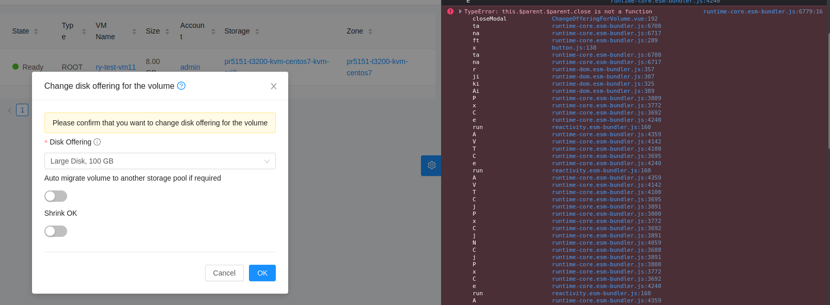This screenshot has height=305, width=830.
Task: Open the admin account link
Action: click(x=190, y=67)
